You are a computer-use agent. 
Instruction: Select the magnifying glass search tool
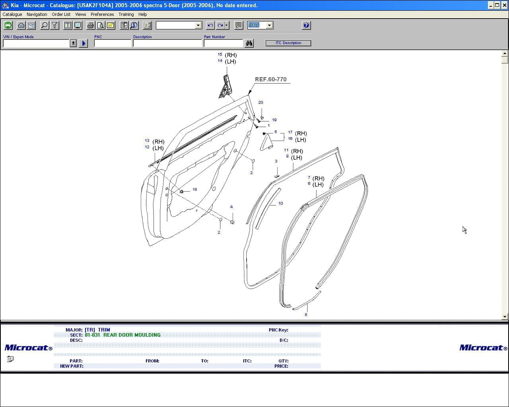click(x=45, y=25)
